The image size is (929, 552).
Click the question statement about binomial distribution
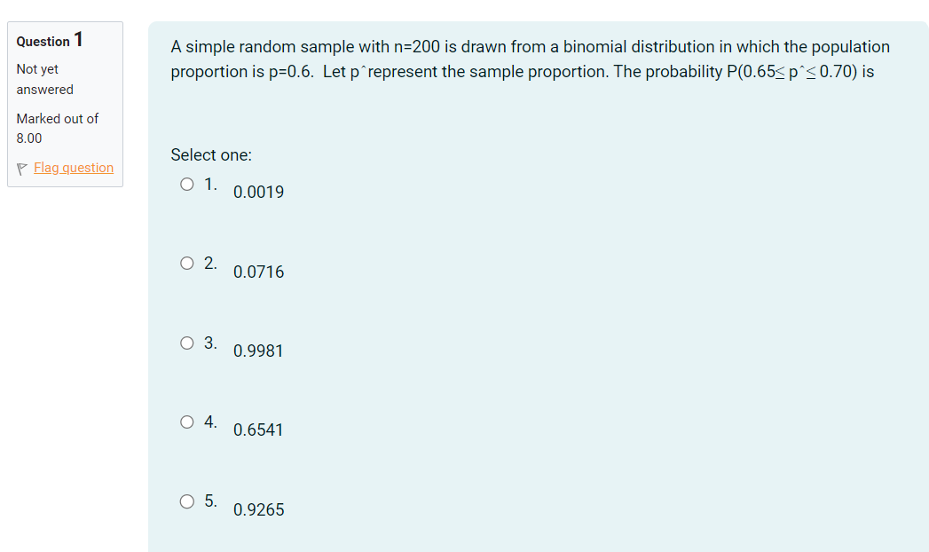pos(530,59)
